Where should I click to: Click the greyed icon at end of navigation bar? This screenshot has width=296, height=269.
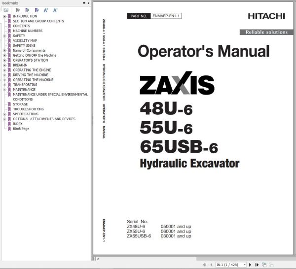271,265
